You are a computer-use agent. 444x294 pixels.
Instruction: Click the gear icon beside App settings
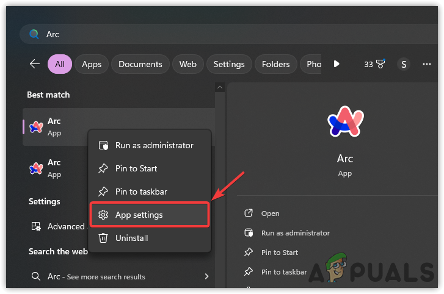click(103, 215)
